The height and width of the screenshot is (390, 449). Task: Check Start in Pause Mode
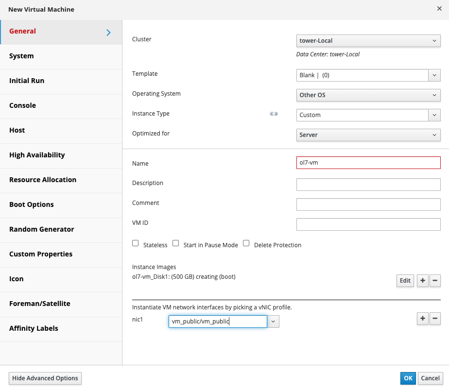click(x=176, y=243)
